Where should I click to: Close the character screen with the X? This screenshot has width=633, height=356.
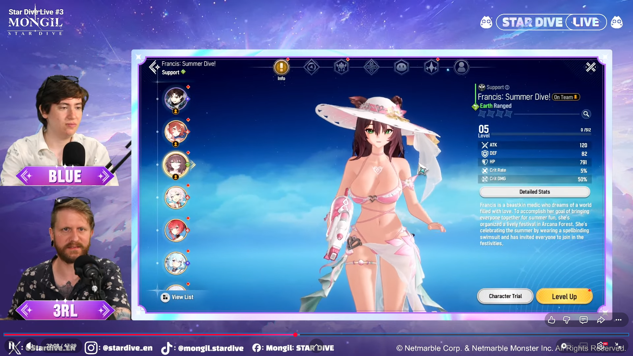coord(590,67)
